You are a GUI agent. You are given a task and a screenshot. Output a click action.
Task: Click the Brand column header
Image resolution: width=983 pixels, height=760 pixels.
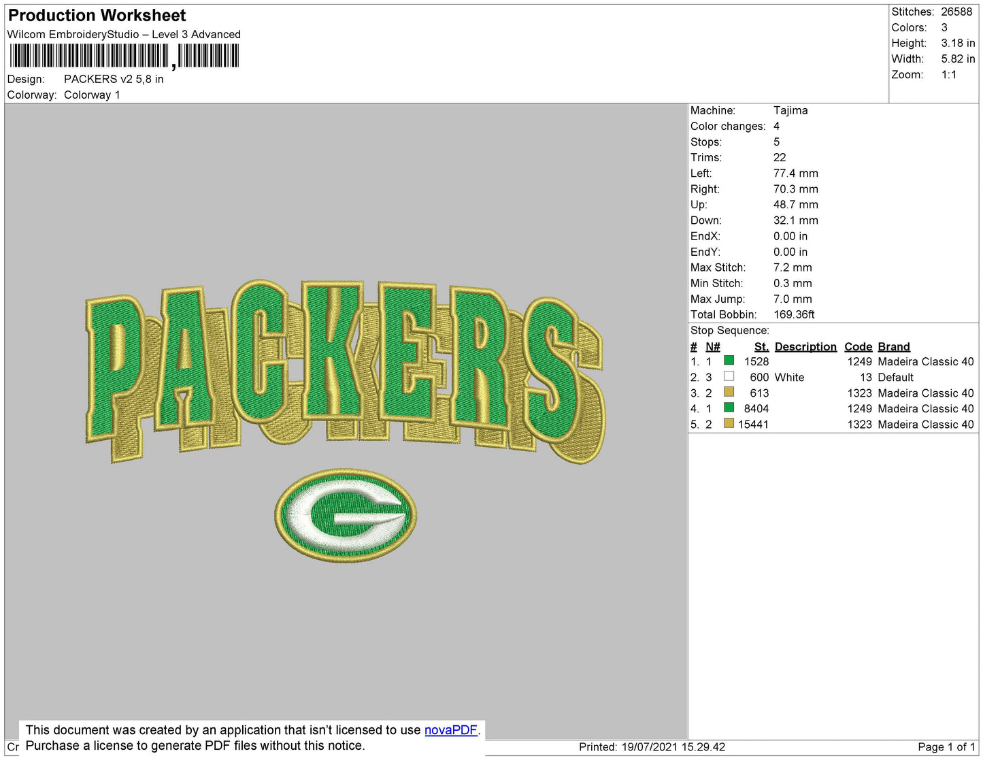tap(894, 346)
